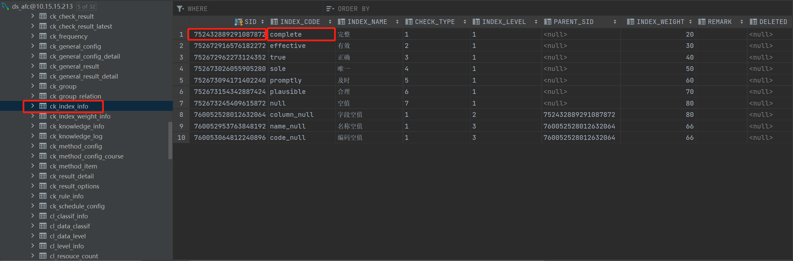Sort using INDEX_WEIGHT column sort arrows
Image resolution: width=793 pixels, height=261 pixels.
click(x=691, y=22)
